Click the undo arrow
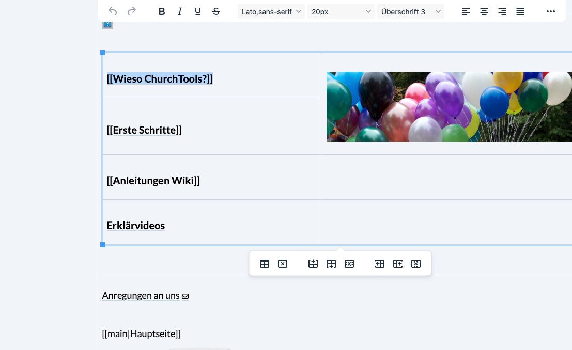The image size is (572, 350). pyautogui.click(x=113, y=11)
